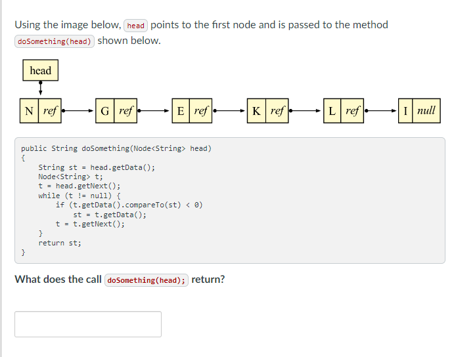Click the ref cell of the L node
454x357 pixels.
tap(352, 111)
